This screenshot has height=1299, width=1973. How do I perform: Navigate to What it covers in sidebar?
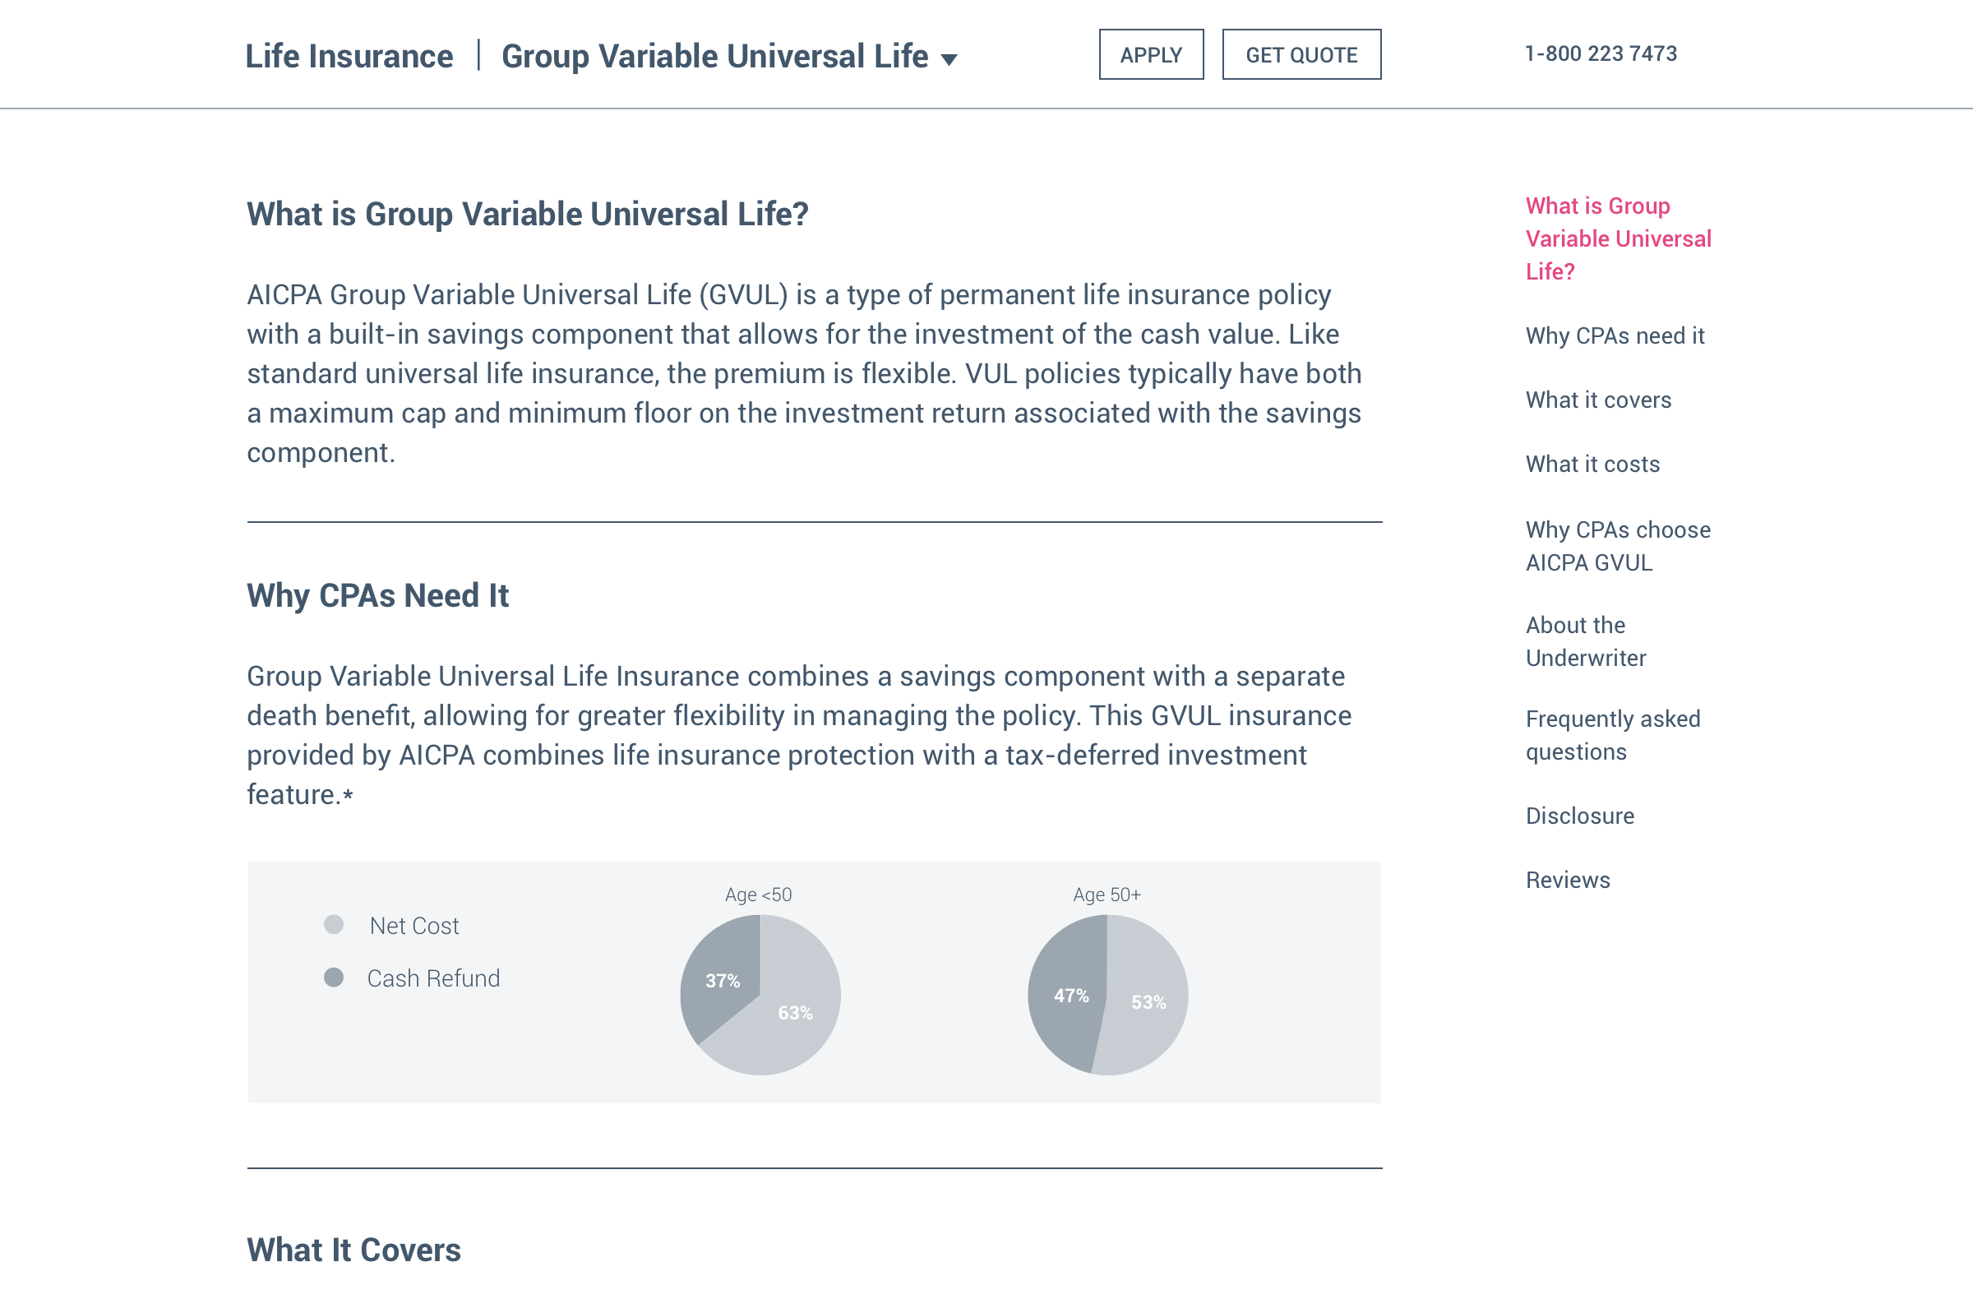[x=1597, y=400]
